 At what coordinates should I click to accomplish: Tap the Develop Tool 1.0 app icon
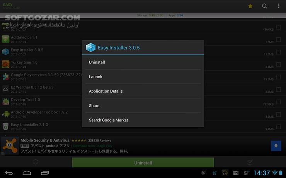click(x=5, y=101)
